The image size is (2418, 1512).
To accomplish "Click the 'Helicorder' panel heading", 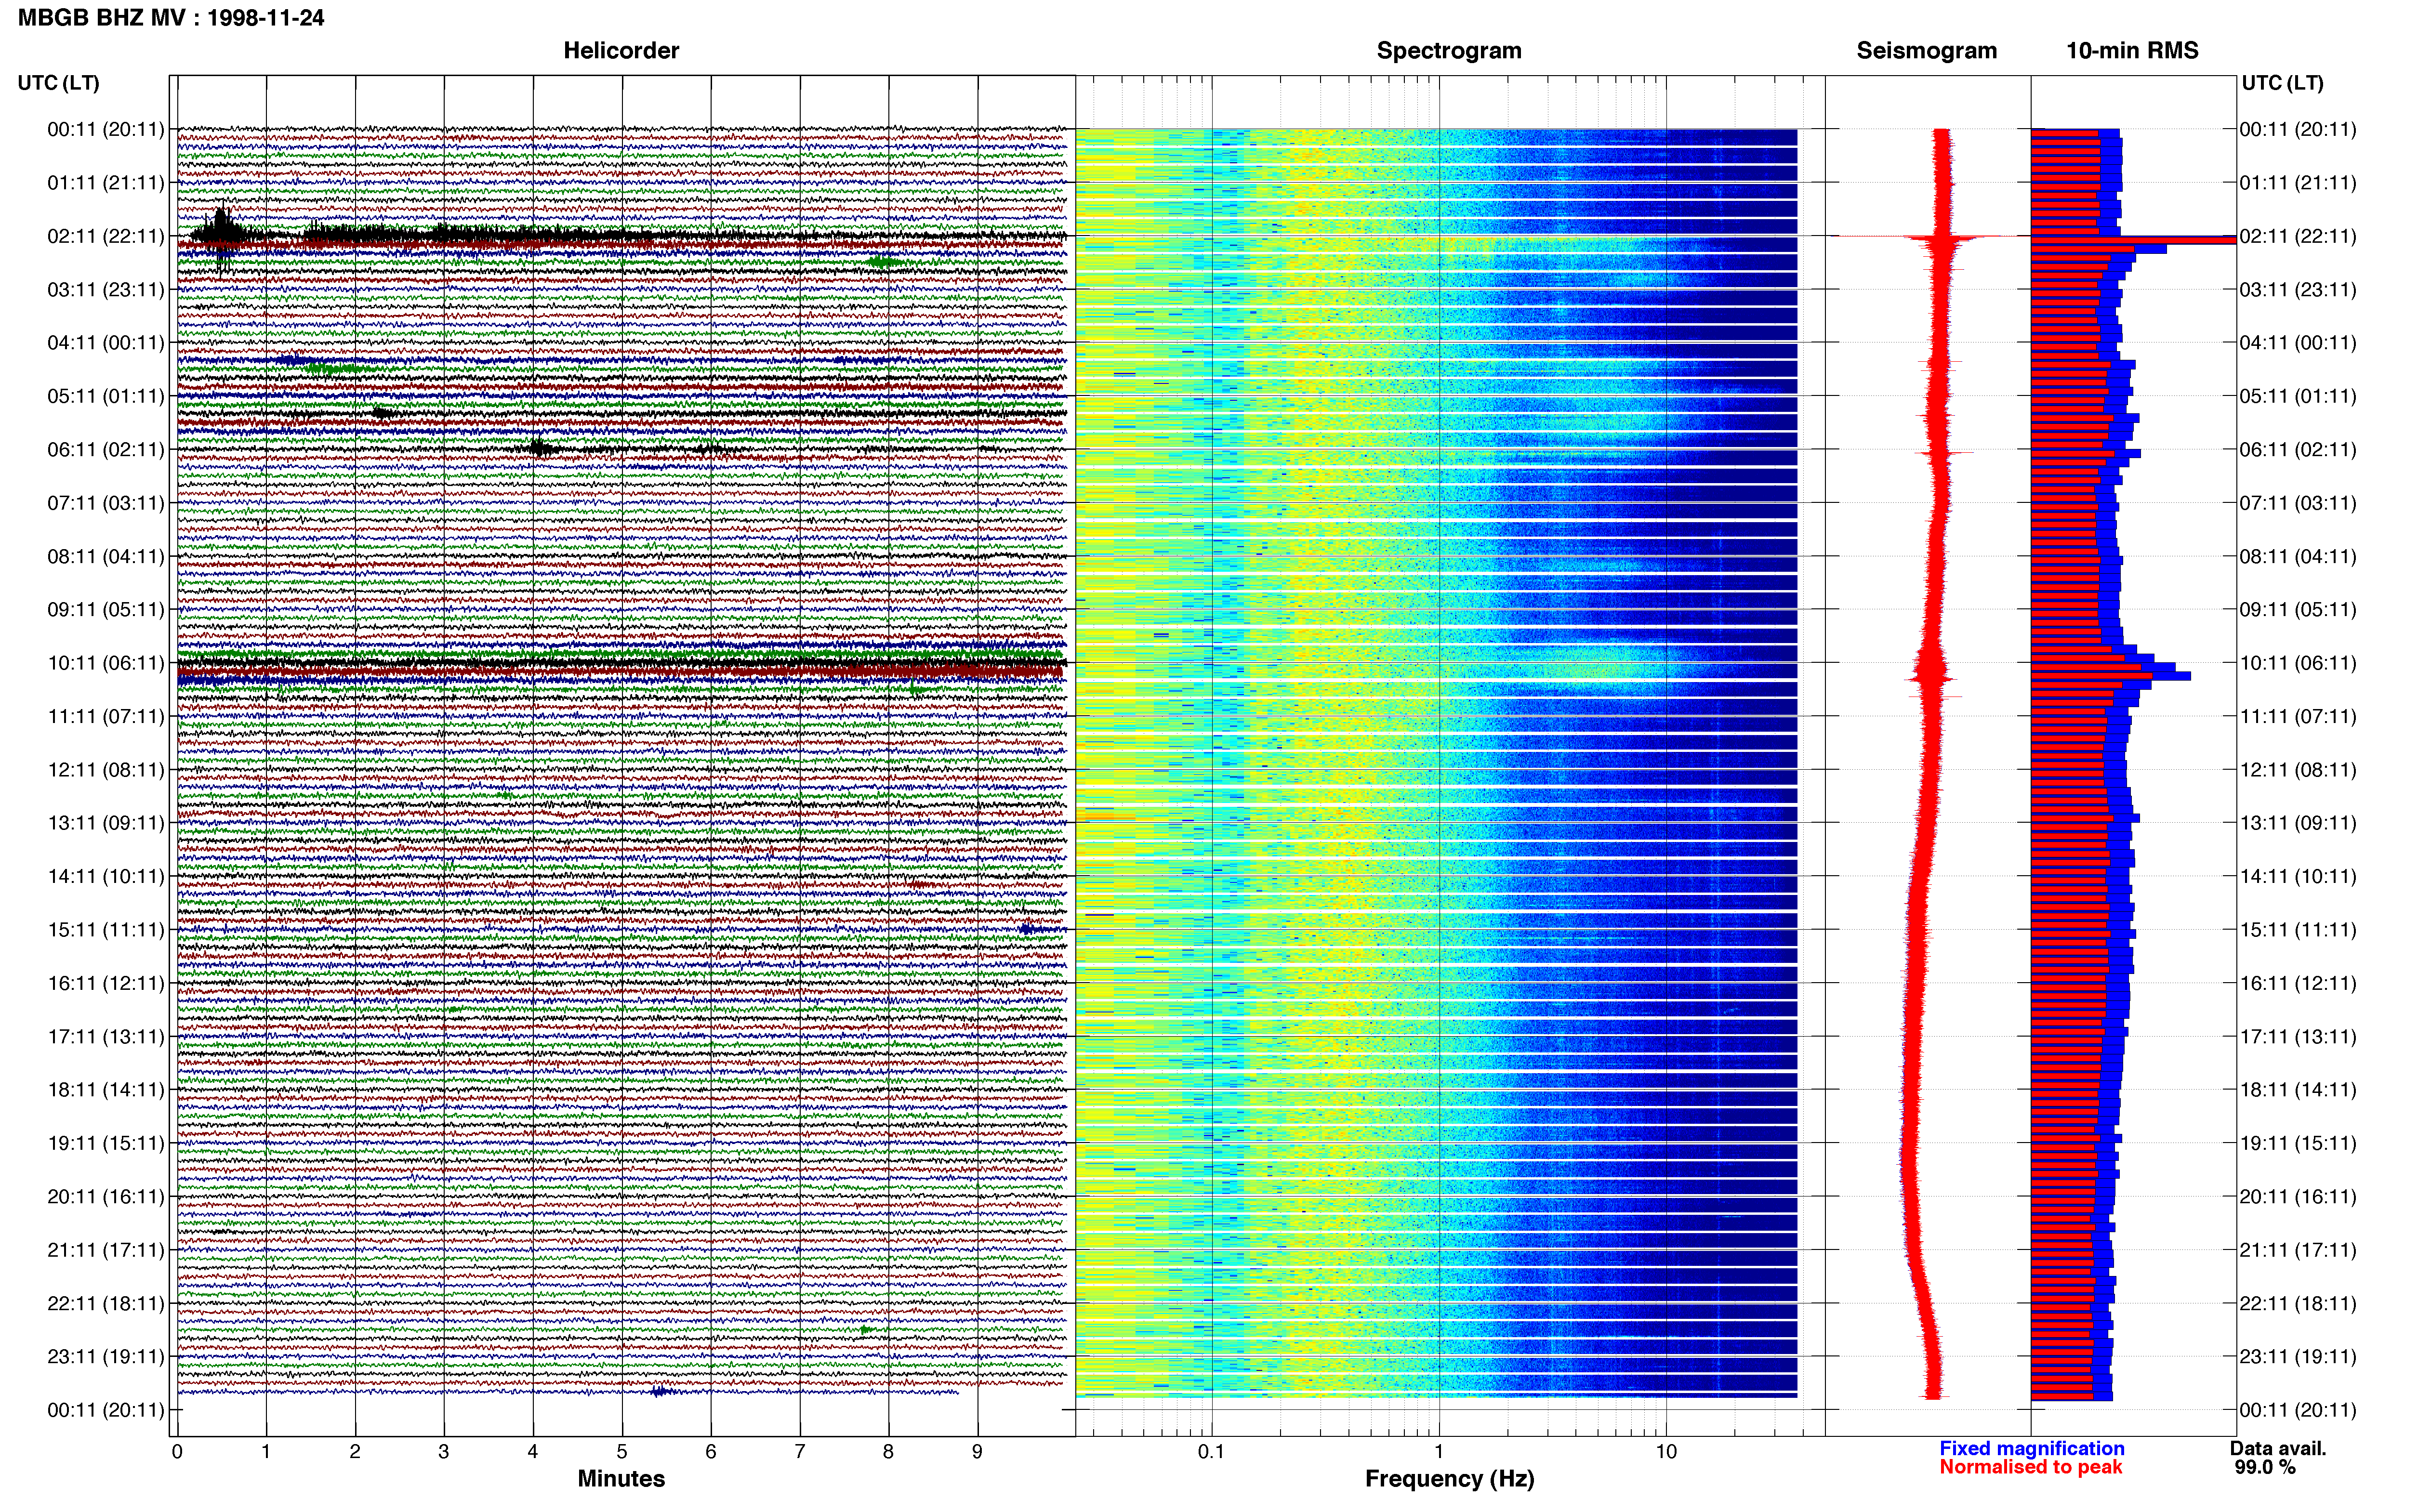I will tap(621, 51).
